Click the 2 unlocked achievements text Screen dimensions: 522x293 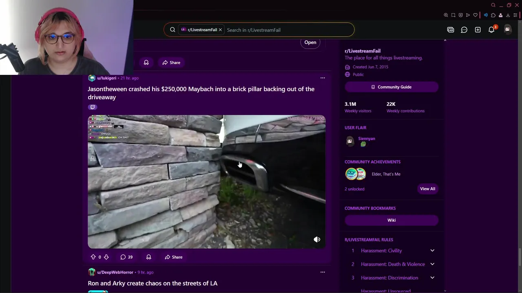pyautogui.click(x=354, y=189)
